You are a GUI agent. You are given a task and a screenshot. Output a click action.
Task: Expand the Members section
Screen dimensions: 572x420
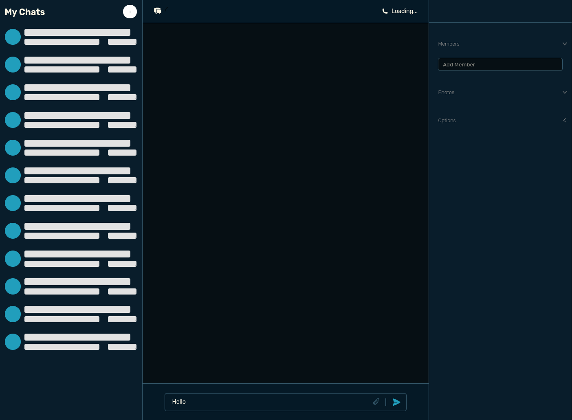[449, 44]
